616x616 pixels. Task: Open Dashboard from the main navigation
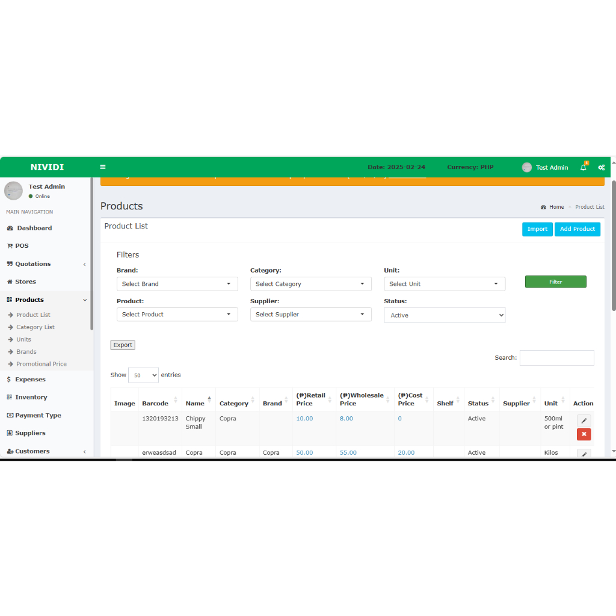click(34, 228)
